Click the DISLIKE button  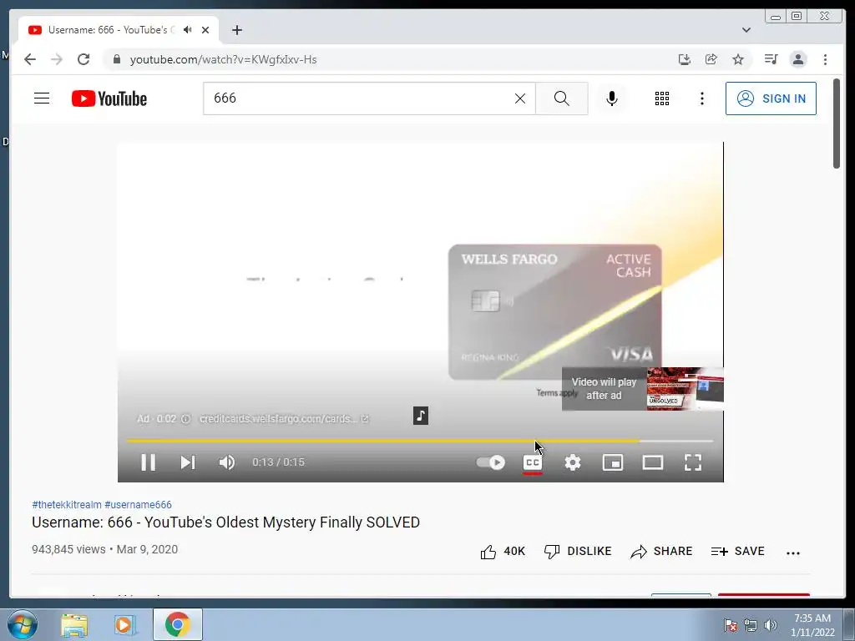tap(578, 552)
